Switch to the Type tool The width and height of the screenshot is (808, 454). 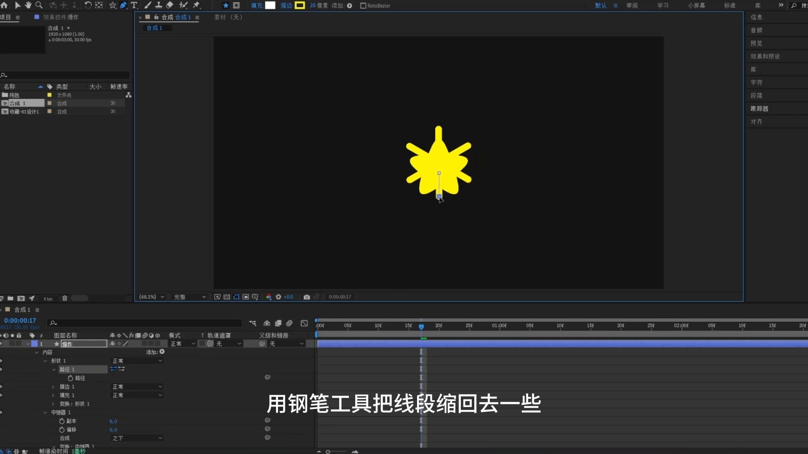(134, 5)
